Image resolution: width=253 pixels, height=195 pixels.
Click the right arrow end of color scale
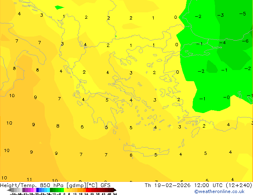pos(115,190)
